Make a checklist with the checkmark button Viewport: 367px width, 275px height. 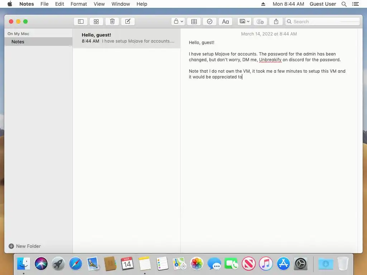[x=209, y=21]
